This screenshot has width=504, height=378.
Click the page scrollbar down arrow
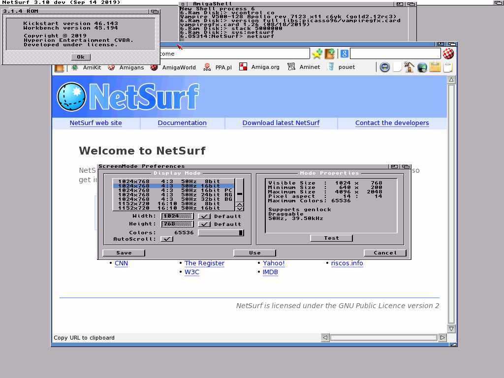pos(451,329)
